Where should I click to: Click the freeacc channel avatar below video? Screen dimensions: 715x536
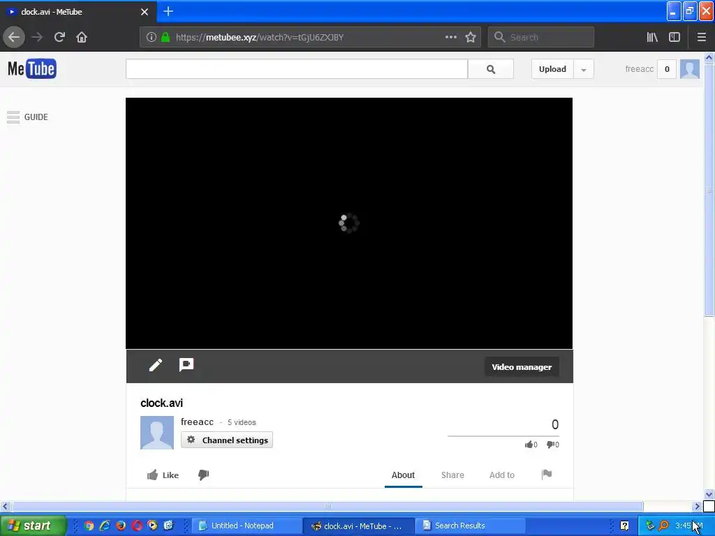(x=157, y=433)
